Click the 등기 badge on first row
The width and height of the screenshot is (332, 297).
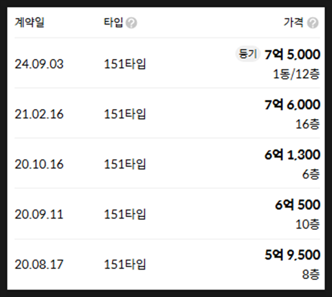click(247, 54)
